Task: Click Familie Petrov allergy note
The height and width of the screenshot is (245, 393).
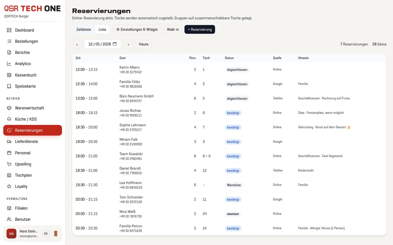Action: tap(321, 228)
